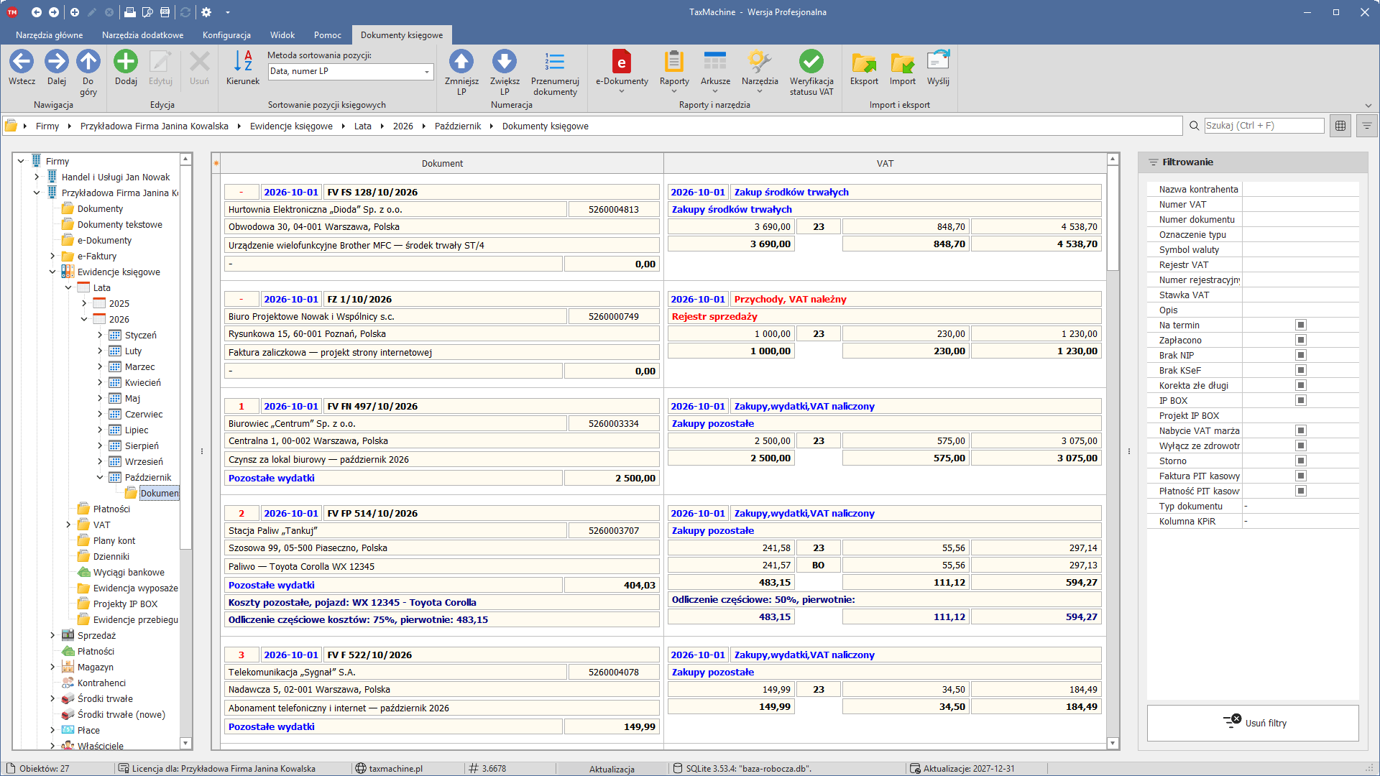Go up with the Do góry icon
Screen dimensions: 1380x776
[x=88, y=62]
